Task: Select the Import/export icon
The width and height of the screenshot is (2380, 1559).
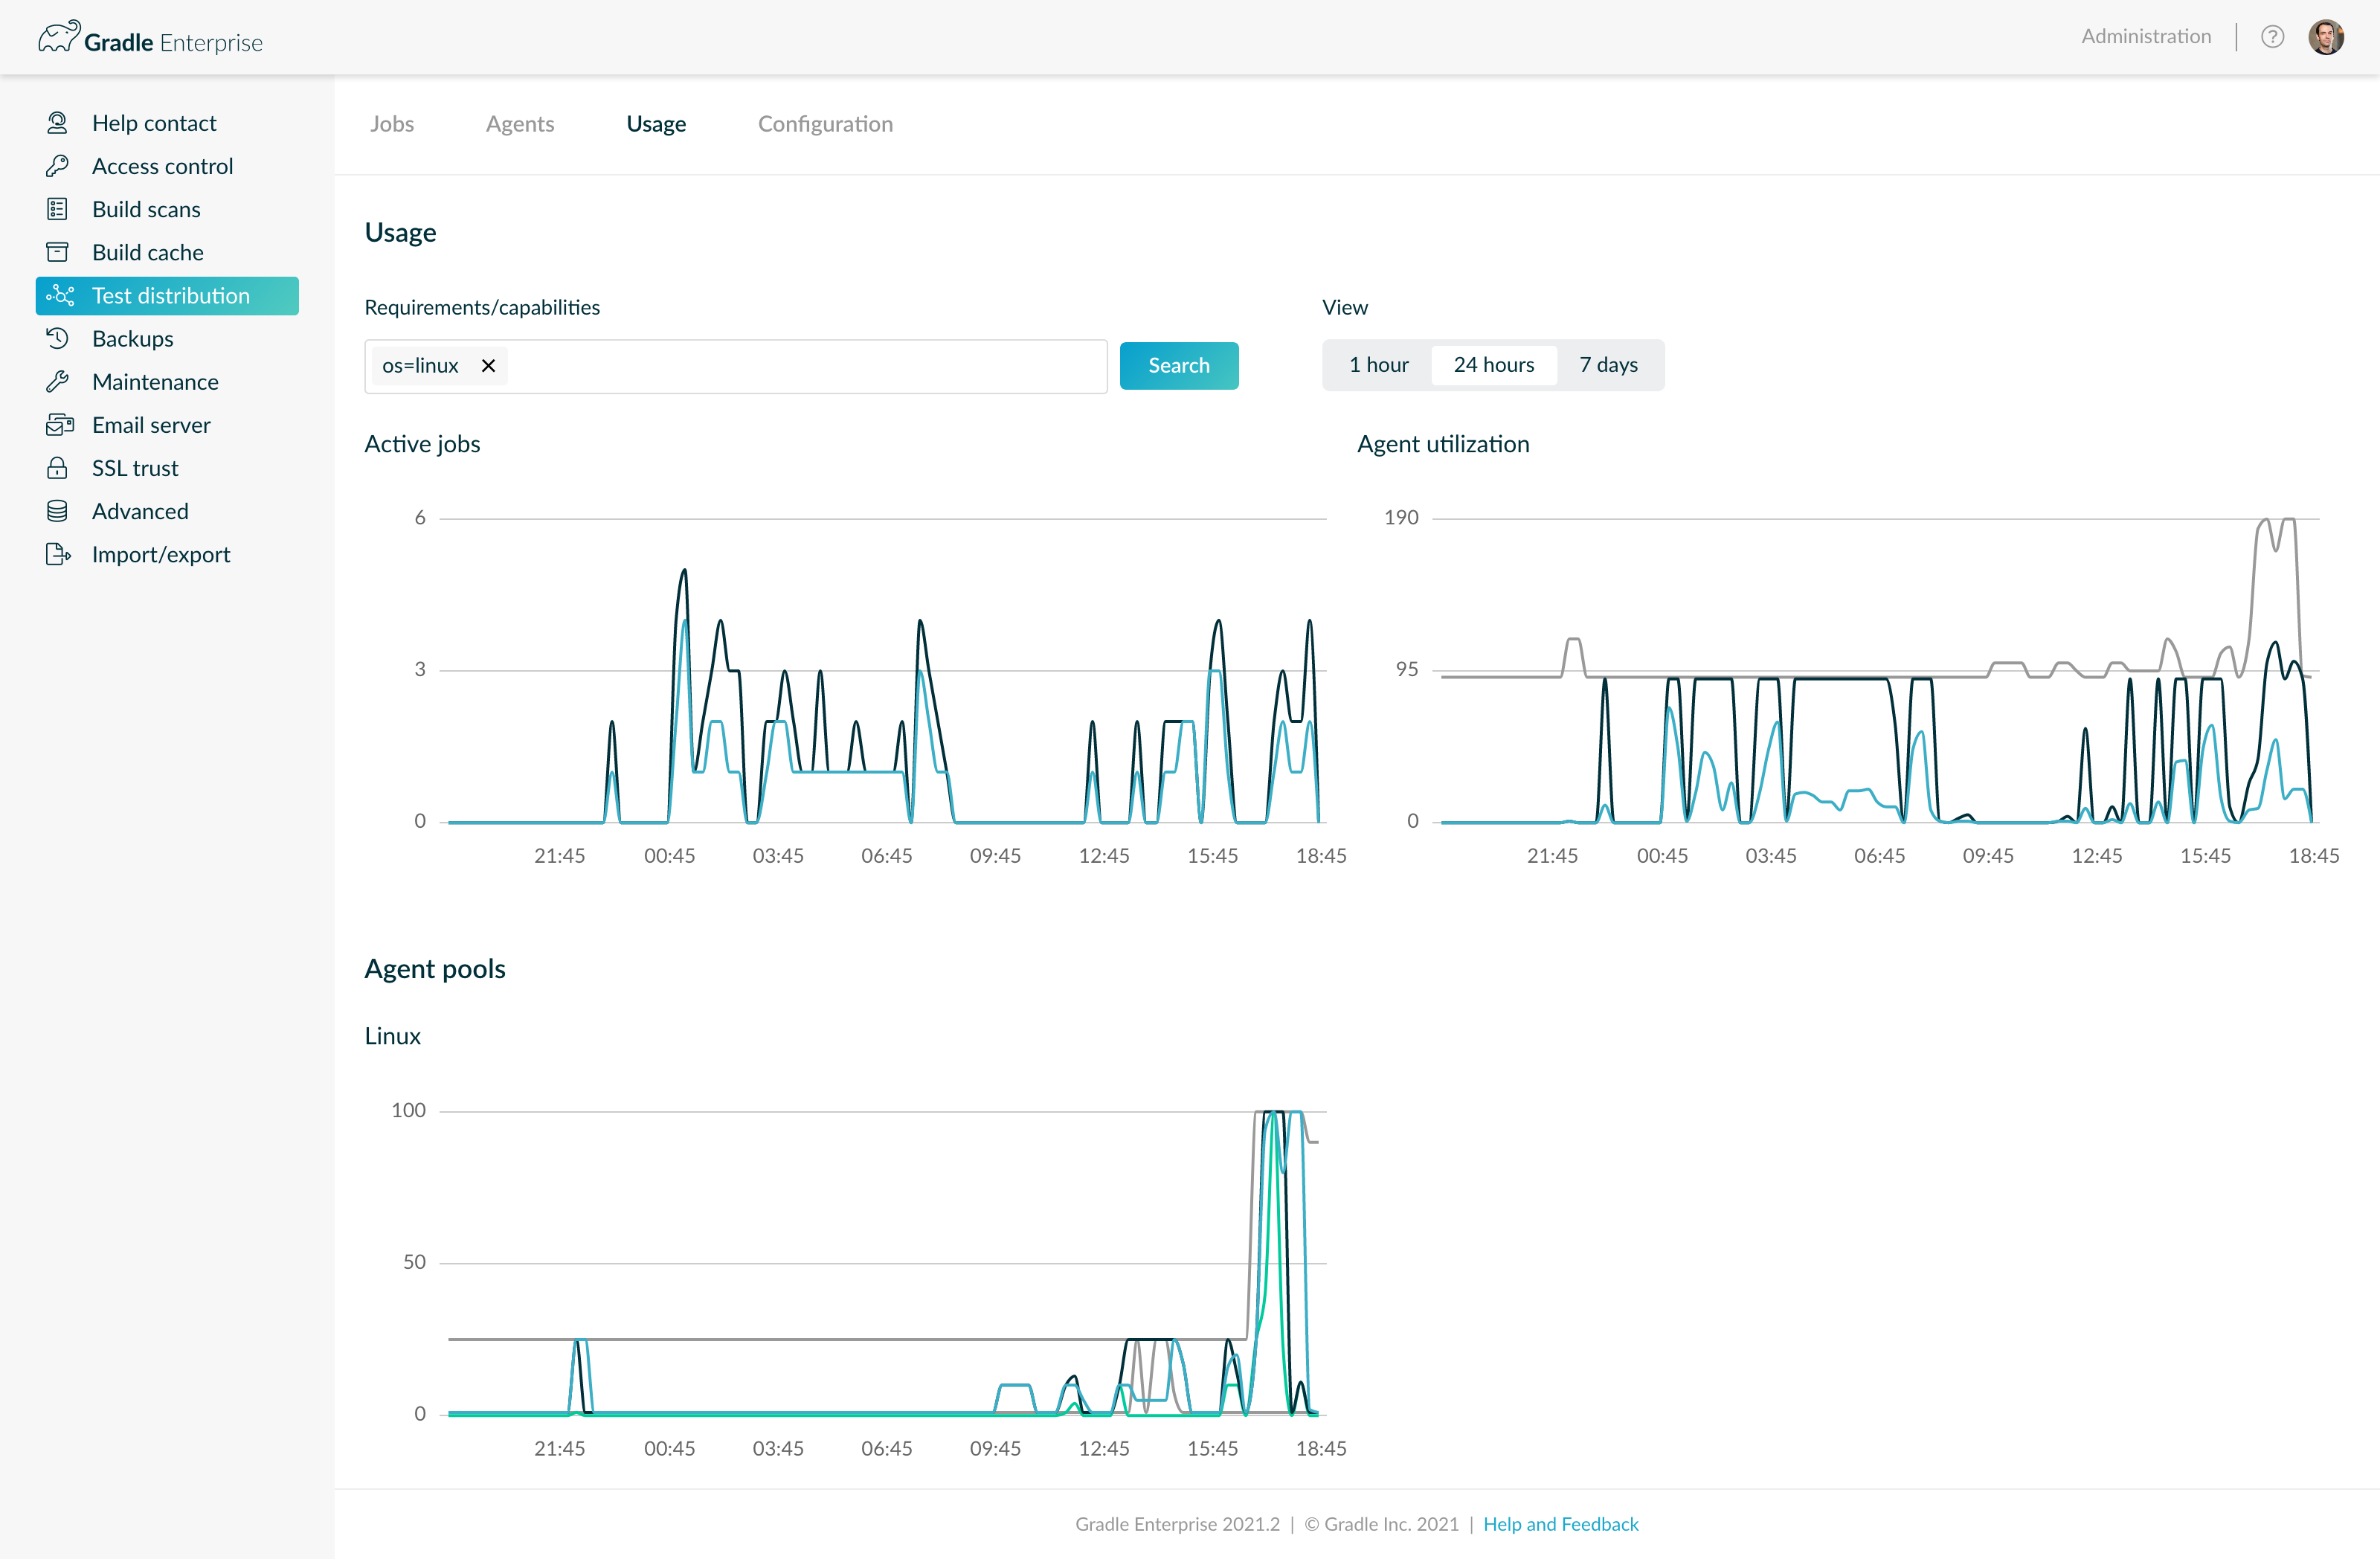Action: pos(58,554)
